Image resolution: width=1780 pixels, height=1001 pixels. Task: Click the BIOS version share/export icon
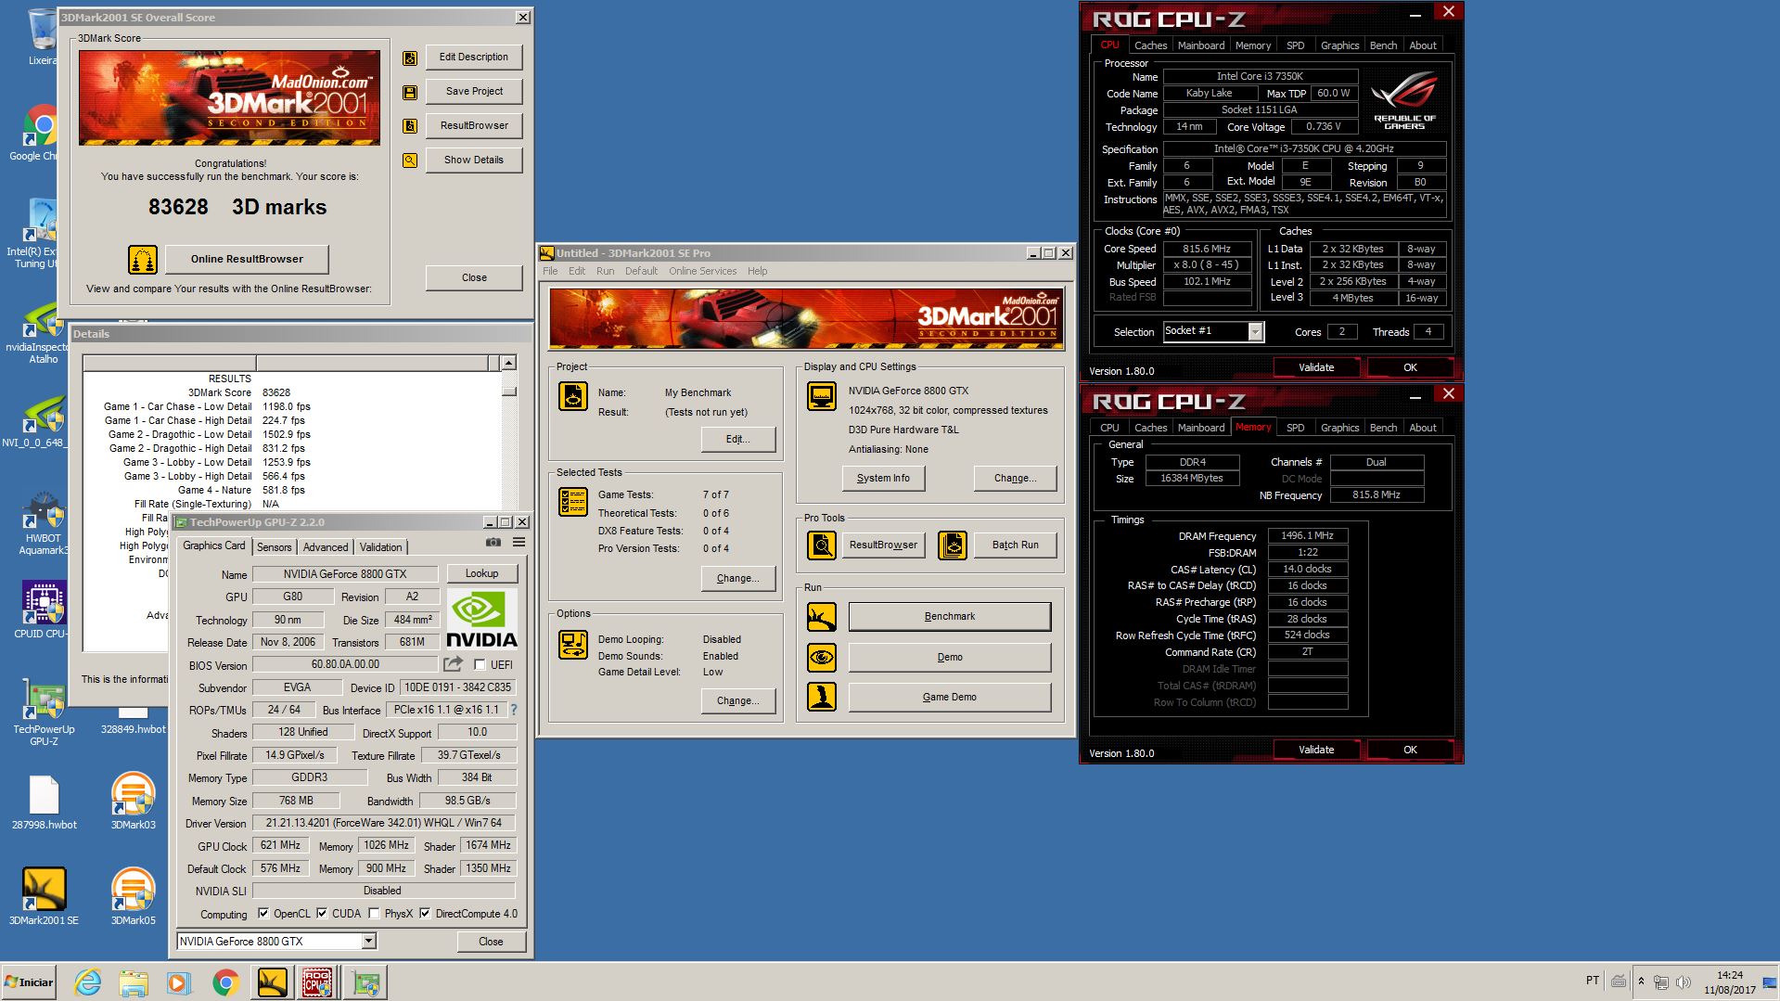pyautogui.click(x=453, y=664)
